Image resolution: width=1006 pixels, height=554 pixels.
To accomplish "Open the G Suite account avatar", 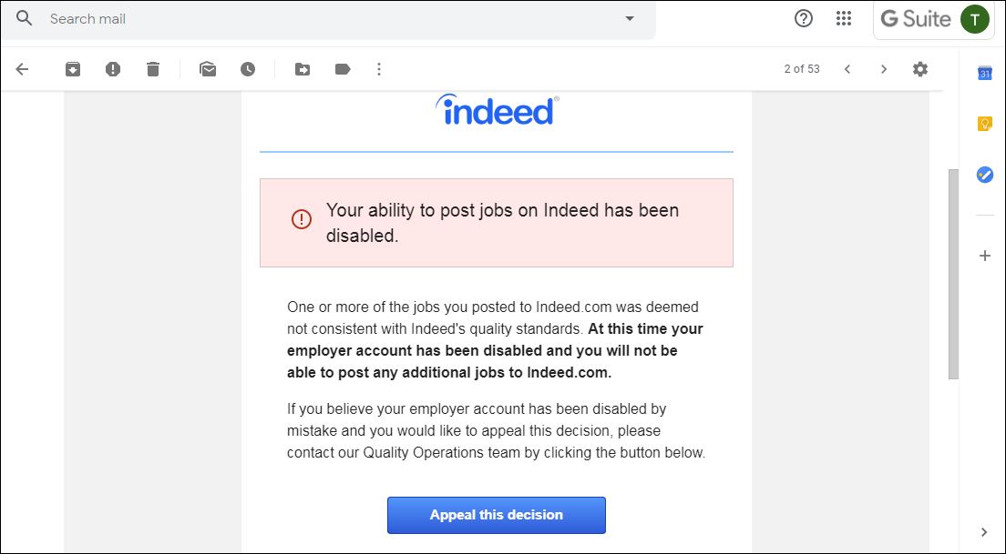I will coord(975,18).
